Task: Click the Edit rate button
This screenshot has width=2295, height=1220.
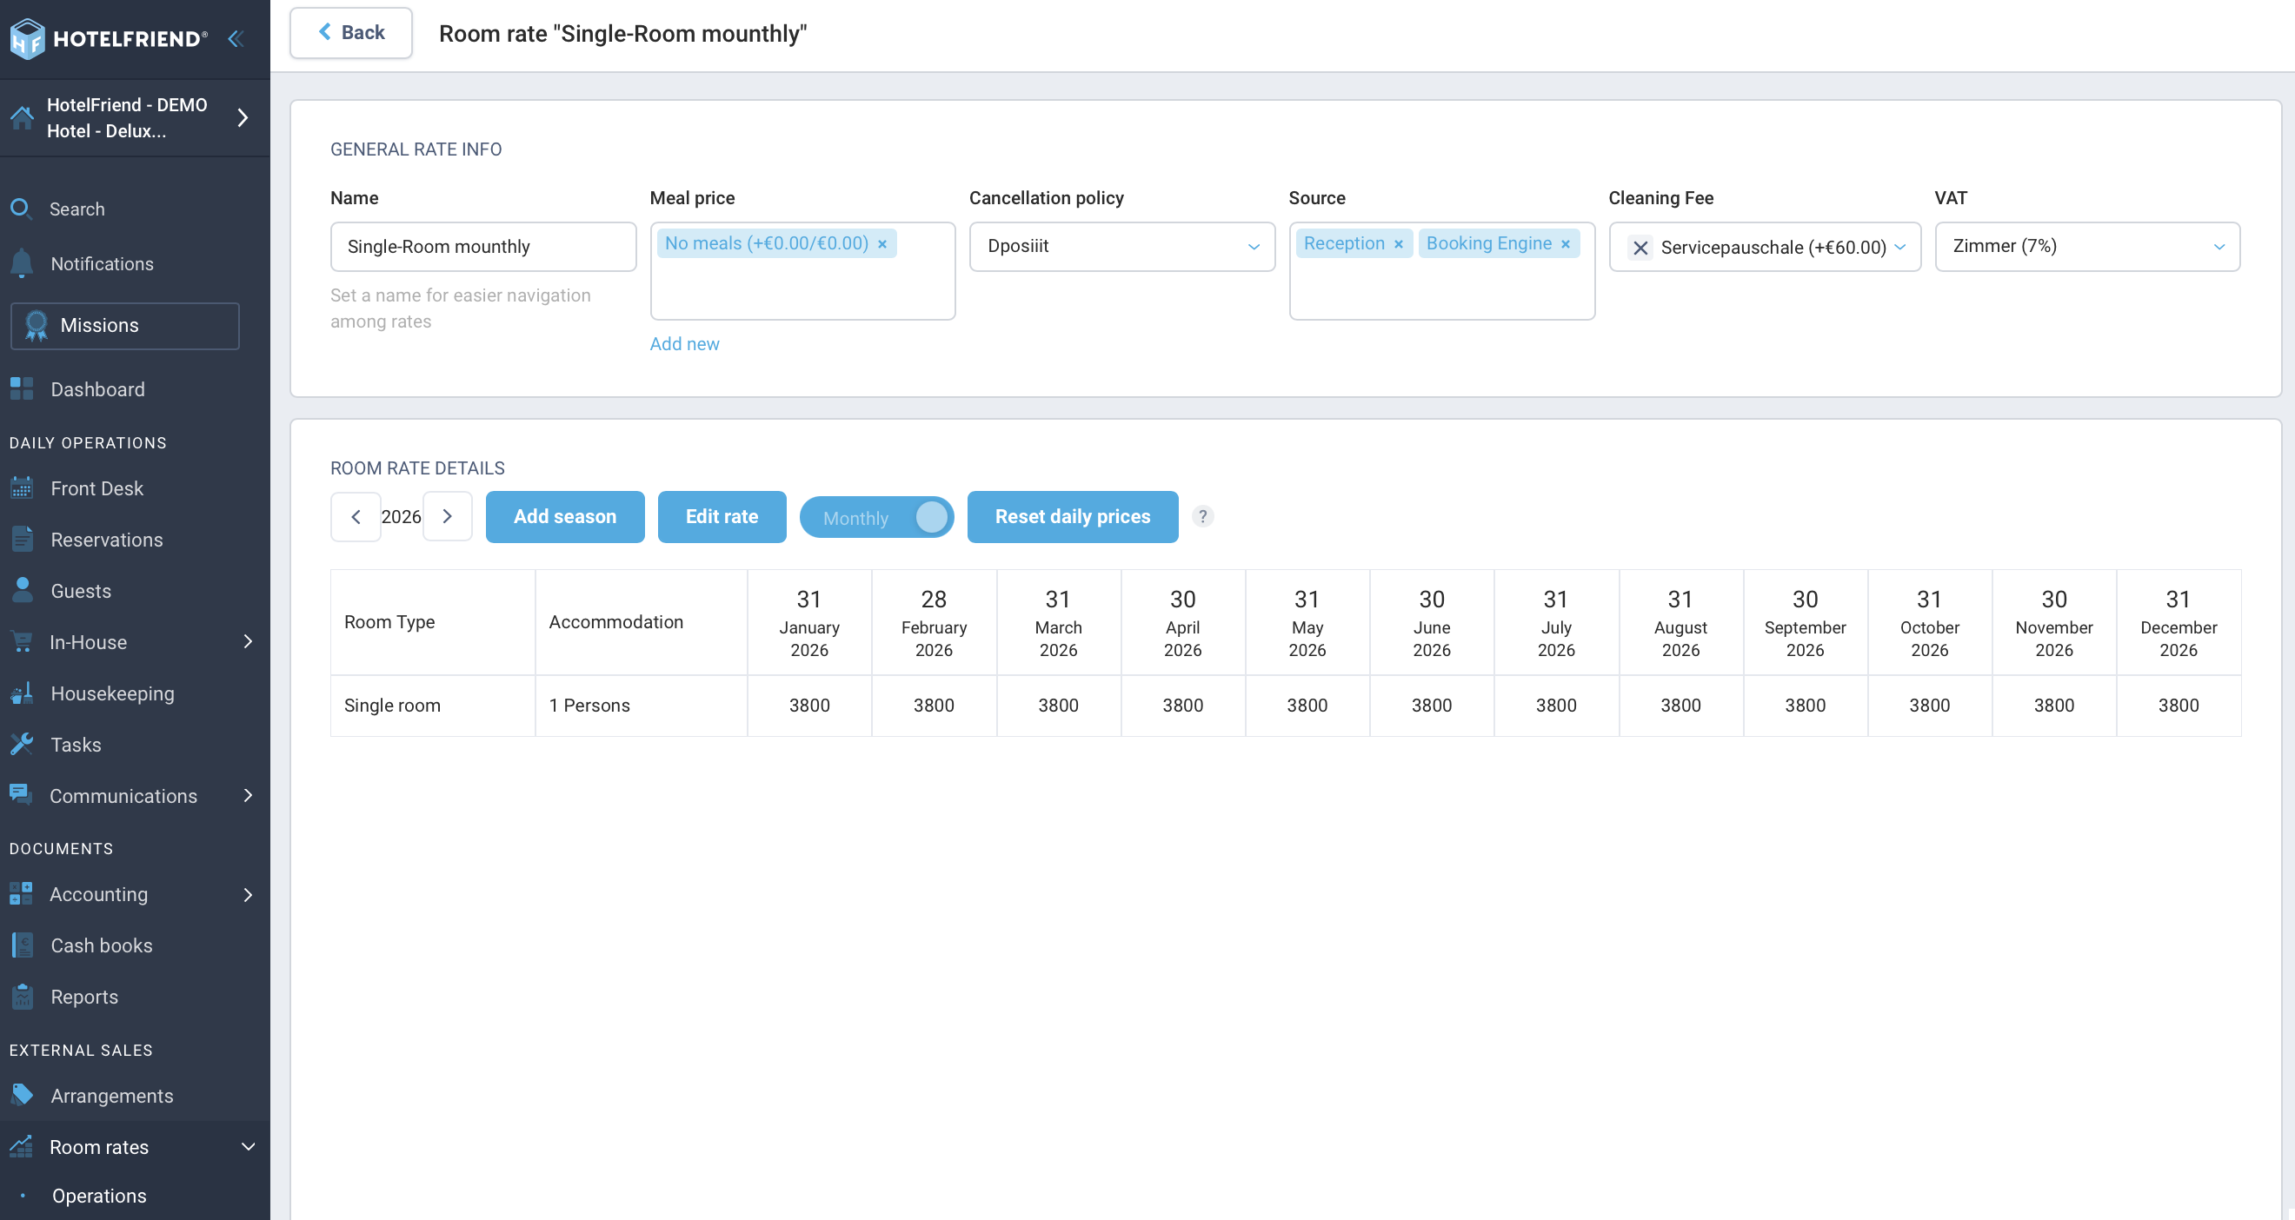Action: pos(722,516)
